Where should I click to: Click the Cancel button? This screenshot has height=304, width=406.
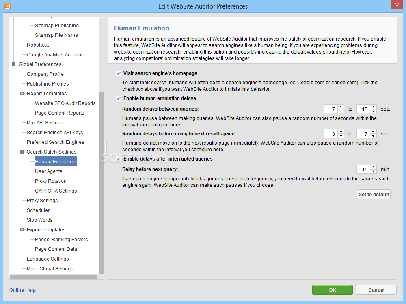(376, 290)
